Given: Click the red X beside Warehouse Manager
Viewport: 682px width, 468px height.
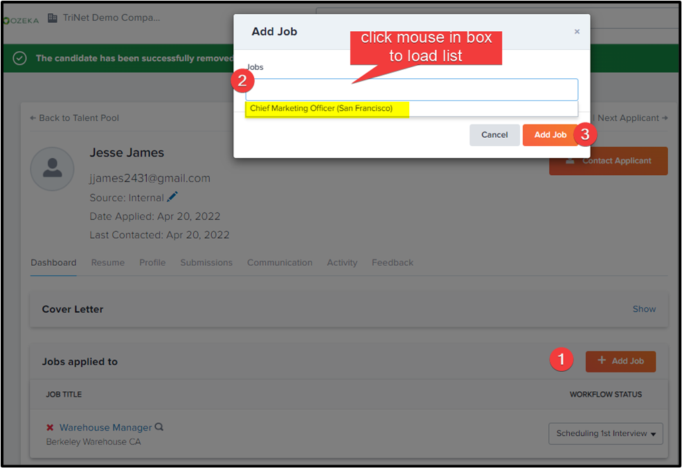Looking at the screenshot, I should tap(50, 428).
